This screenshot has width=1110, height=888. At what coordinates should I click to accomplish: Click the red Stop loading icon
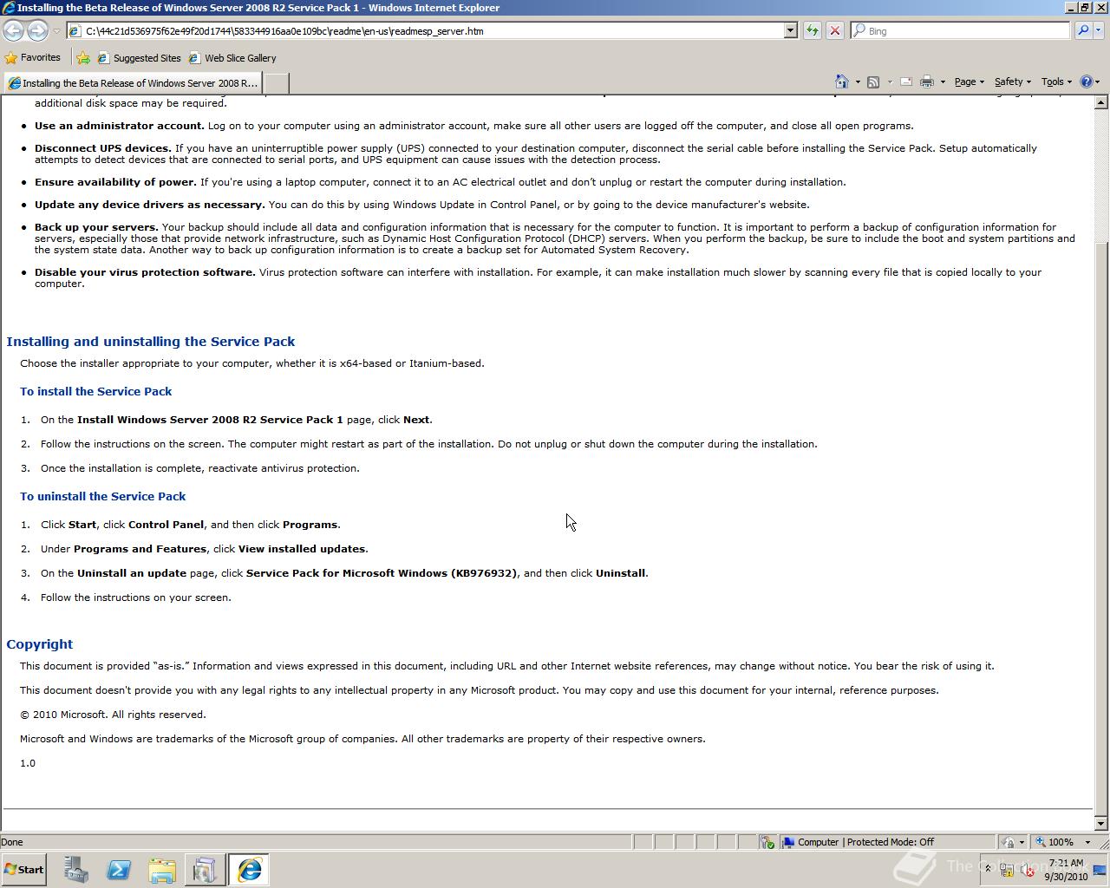click(834, 30)
